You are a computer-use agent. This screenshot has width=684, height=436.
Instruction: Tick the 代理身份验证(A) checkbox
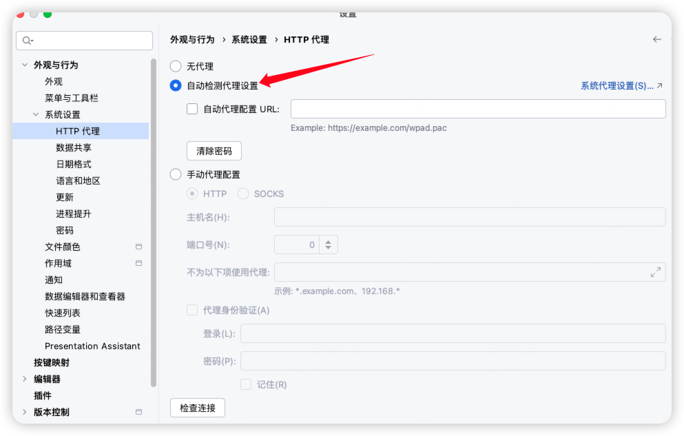(x=192, y=310)
